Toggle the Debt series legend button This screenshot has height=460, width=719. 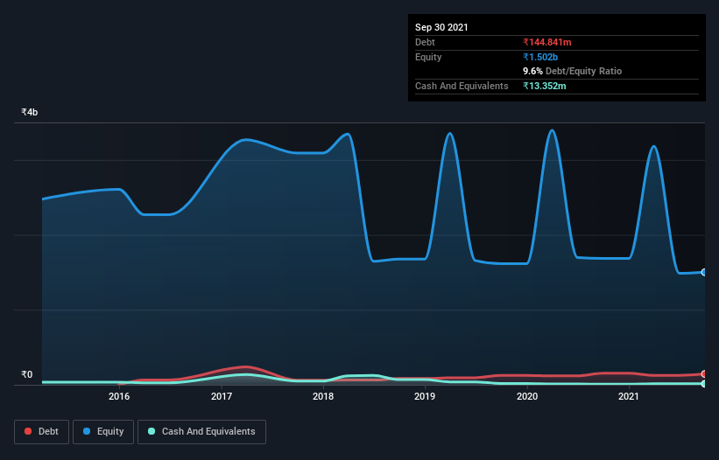pos(41,432)
